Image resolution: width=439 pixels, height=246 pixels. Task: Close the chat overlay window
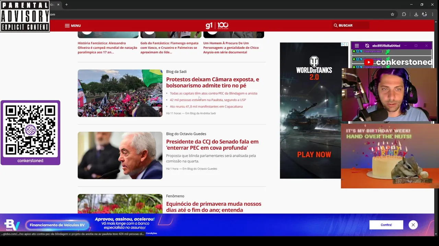(x=426, y=45)
